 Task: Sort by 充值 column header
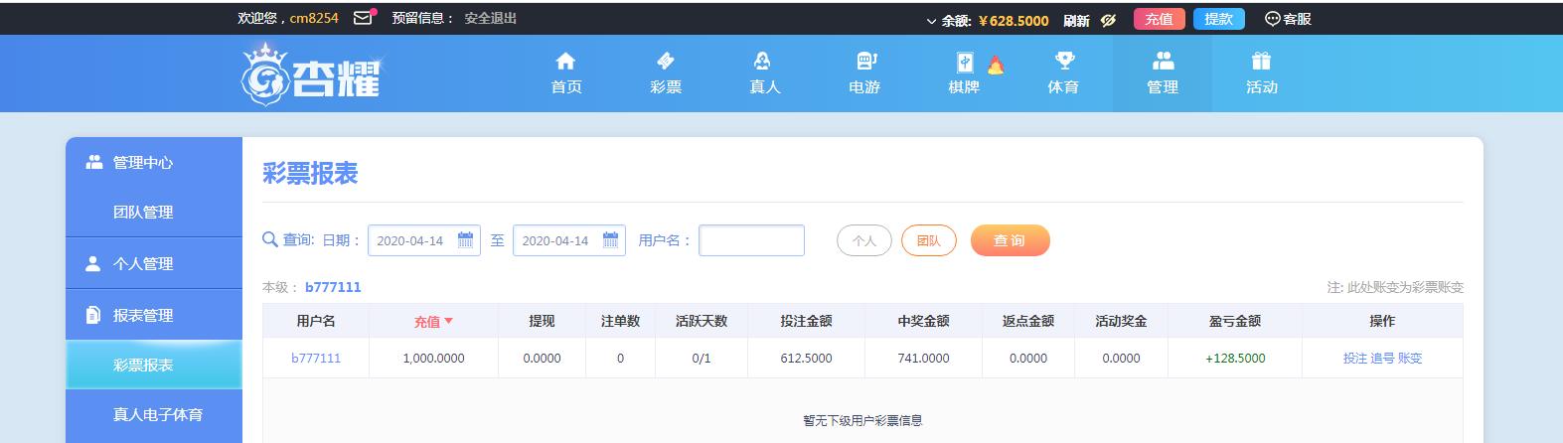(x=433, y=321)
